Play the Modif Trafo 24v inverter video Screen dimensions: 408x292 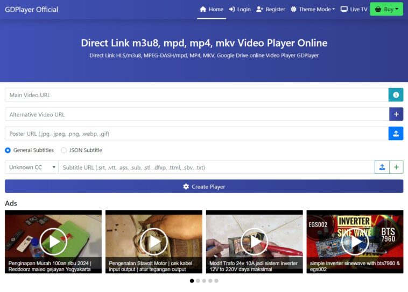click(254, 242)
